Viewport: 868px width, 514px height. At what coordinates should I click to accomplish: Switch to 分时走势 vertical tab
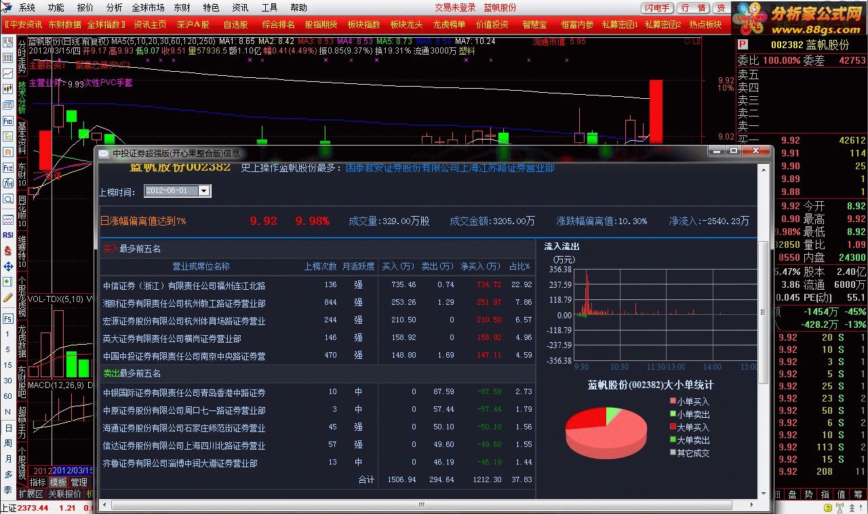(x=22, y=57)
